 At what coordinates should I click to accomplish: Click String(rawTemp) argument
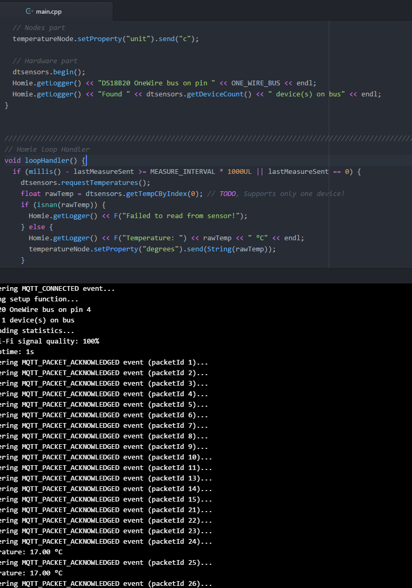[x=238, y=249]
